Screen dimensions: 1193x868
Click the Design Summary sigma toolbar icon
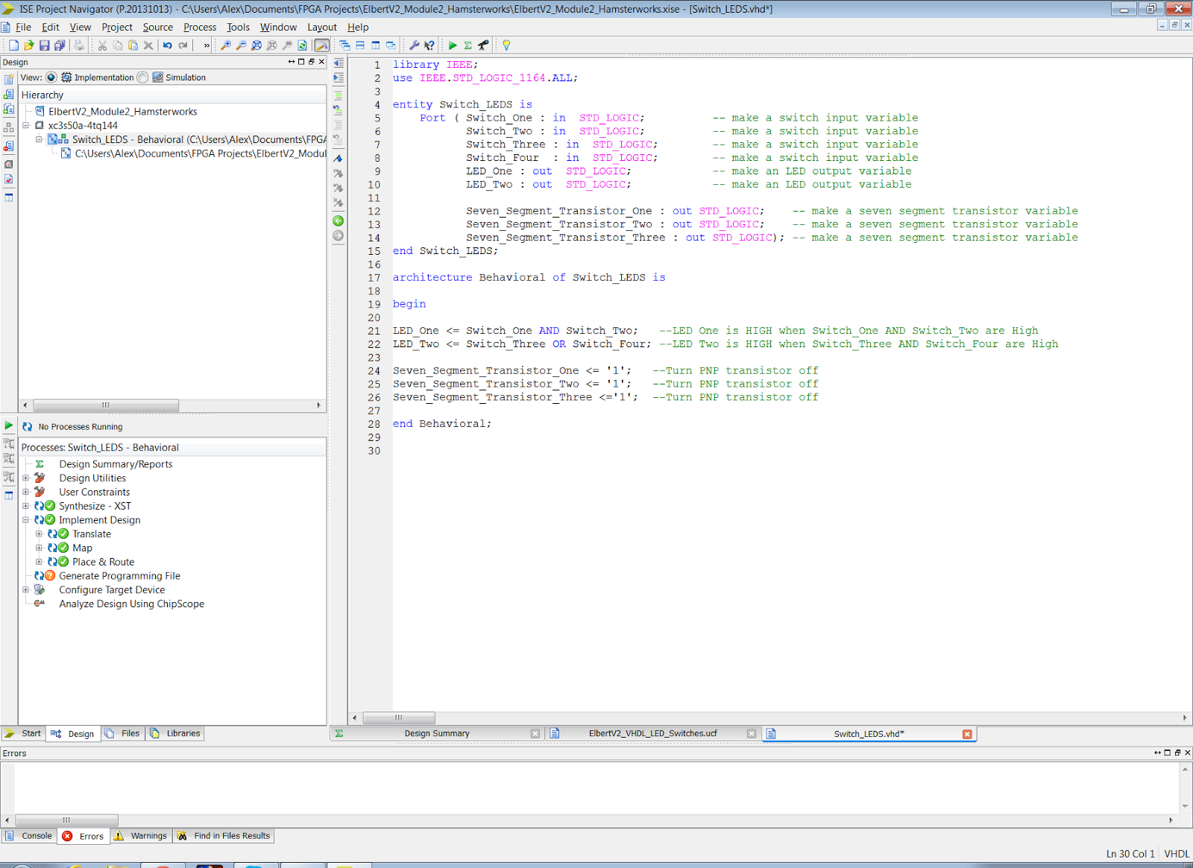tap(468, 45)
